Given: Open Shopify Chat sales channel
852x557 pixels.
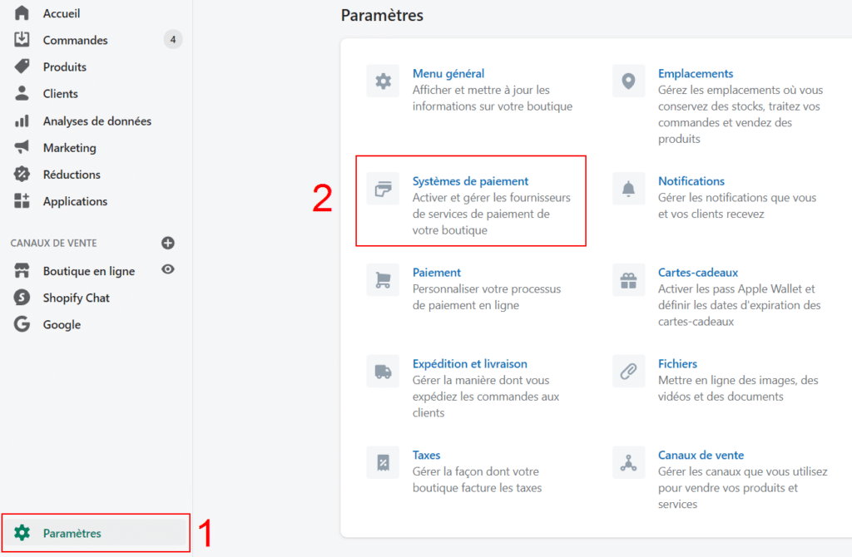Looking at the screenshot, I should (76, 298).
